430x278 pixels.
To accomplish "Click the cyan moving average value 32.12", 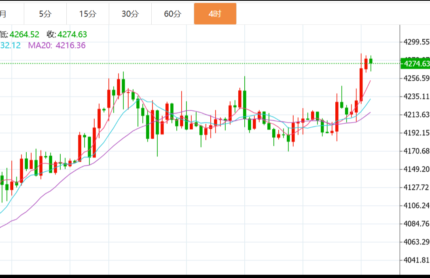I will click(x=11, y=45).
